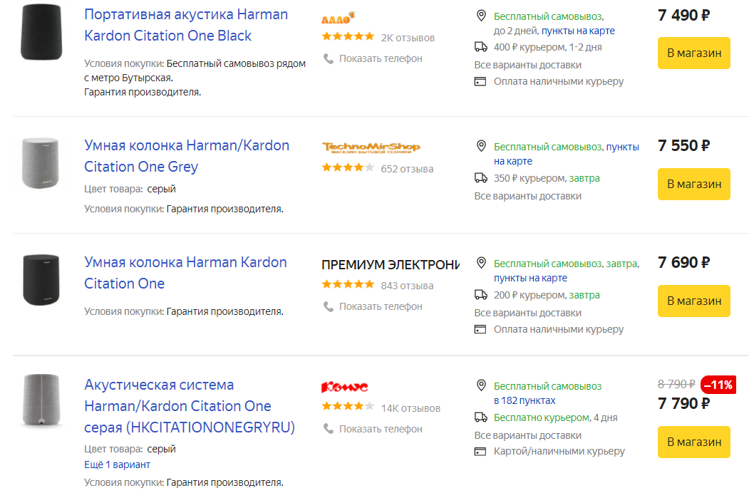
Task: Click the 14K отзывов star rating
Action: coord(348,407)
